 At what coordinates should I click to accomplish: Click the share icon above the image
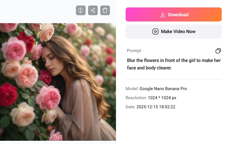93,10
